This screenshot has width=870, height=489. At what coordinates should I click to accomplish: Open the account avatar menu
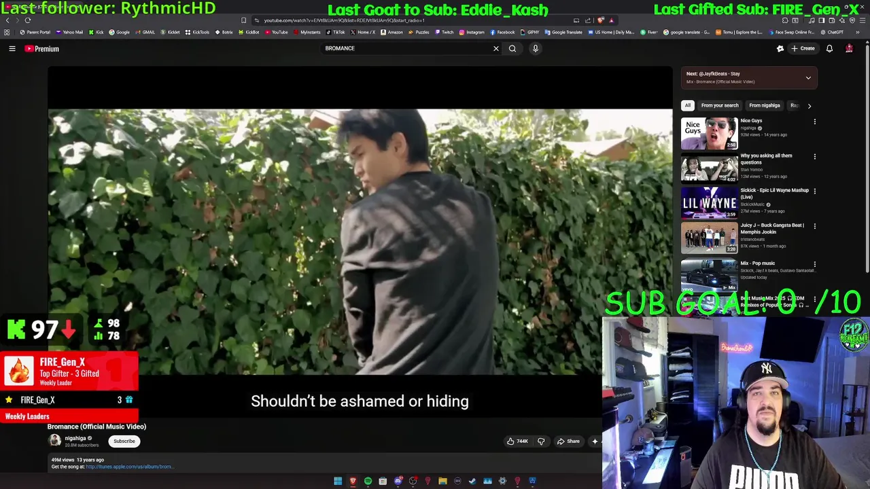tap(849, 48)
